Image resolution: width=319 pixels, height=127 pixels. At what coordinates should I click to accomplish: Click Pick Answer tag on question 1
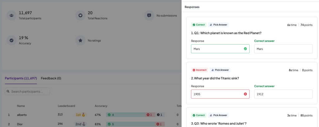(x=218, y=25)
